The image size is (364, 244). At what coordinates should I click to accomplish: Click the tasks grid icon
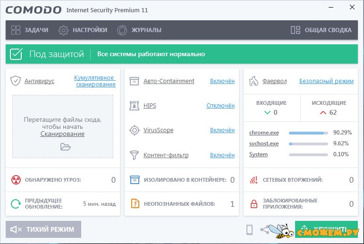pyautogui.click(x=16, y=30)
